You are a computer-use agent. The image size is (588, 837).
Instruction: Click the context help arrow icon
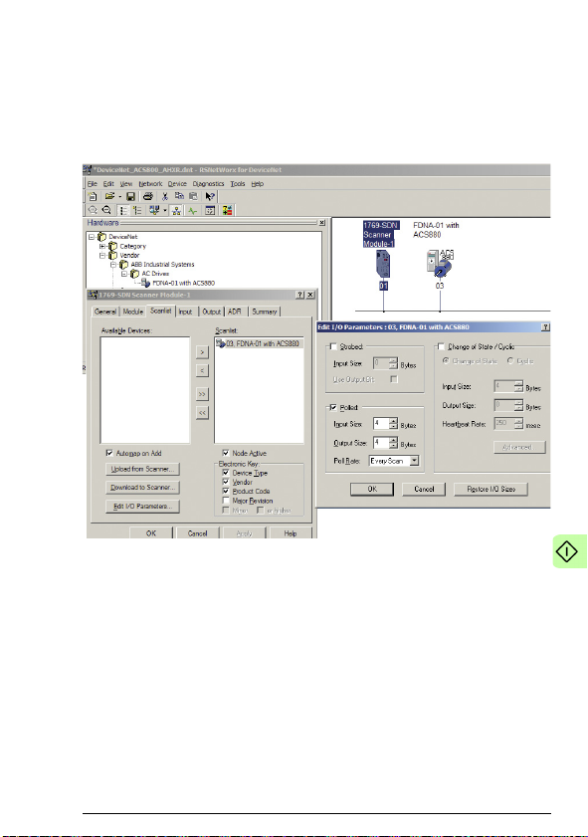pyautogui.click(x=210, y=196)
